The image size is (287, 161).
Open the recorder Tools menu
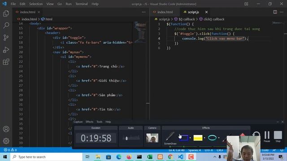tap(100, 122)
